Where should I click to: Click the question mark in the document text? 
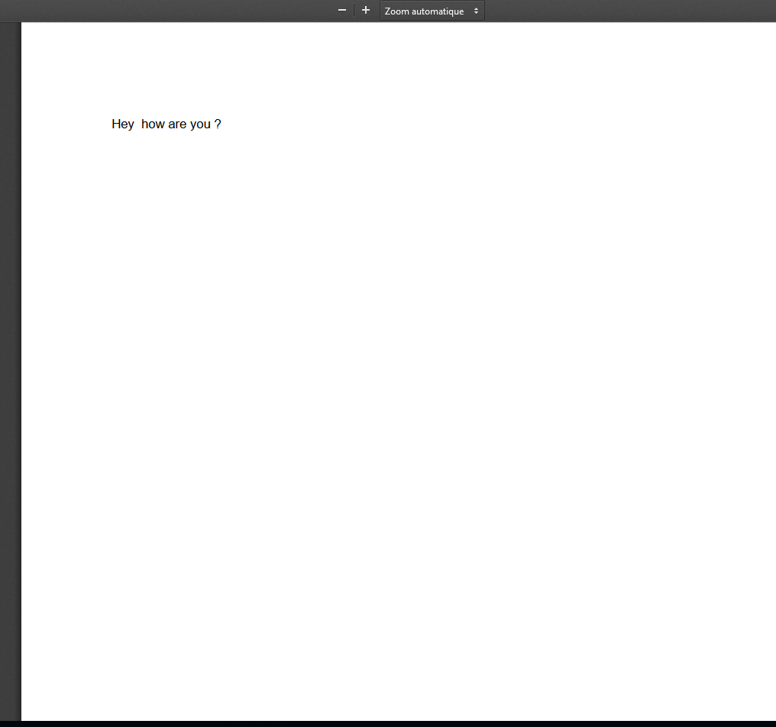point(218,124)
